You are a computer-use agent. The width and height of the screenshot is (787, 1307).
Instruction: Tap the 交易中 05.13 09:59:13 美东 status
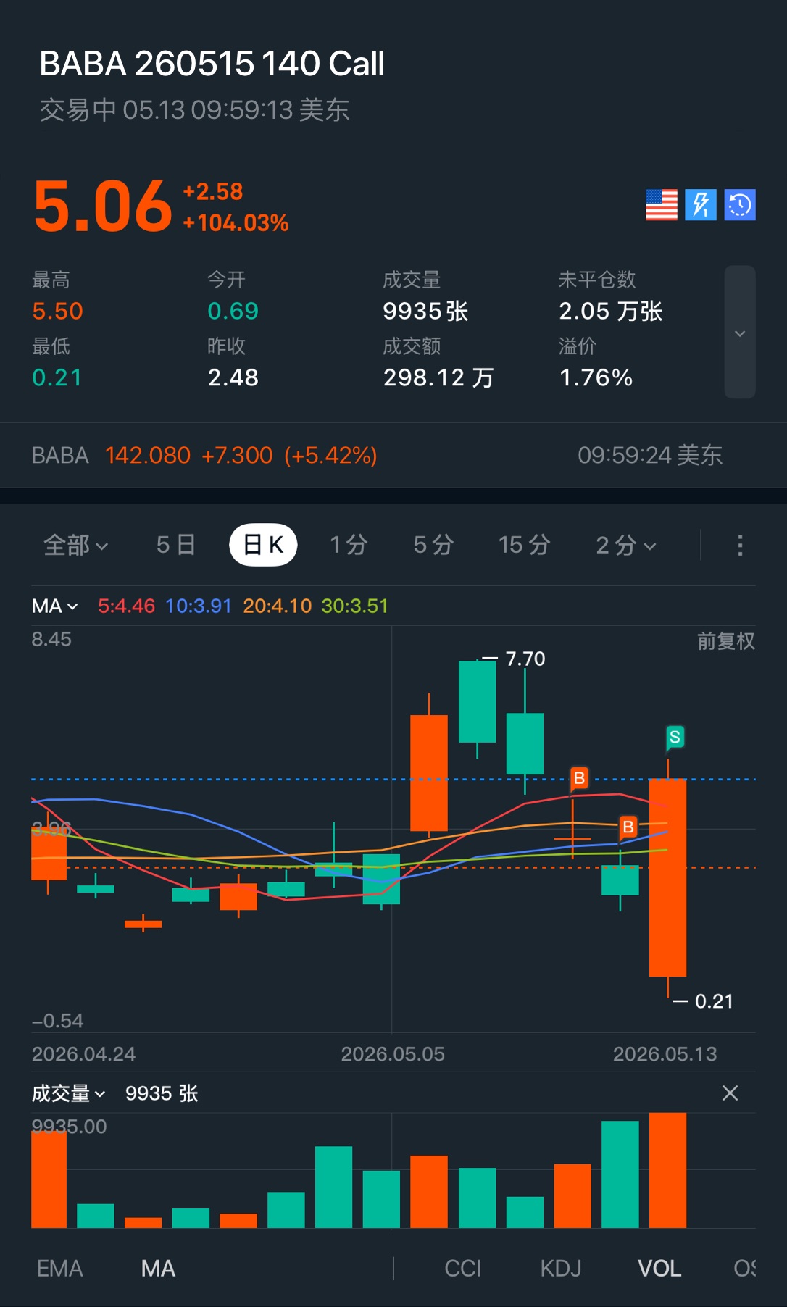click(194, 110)
